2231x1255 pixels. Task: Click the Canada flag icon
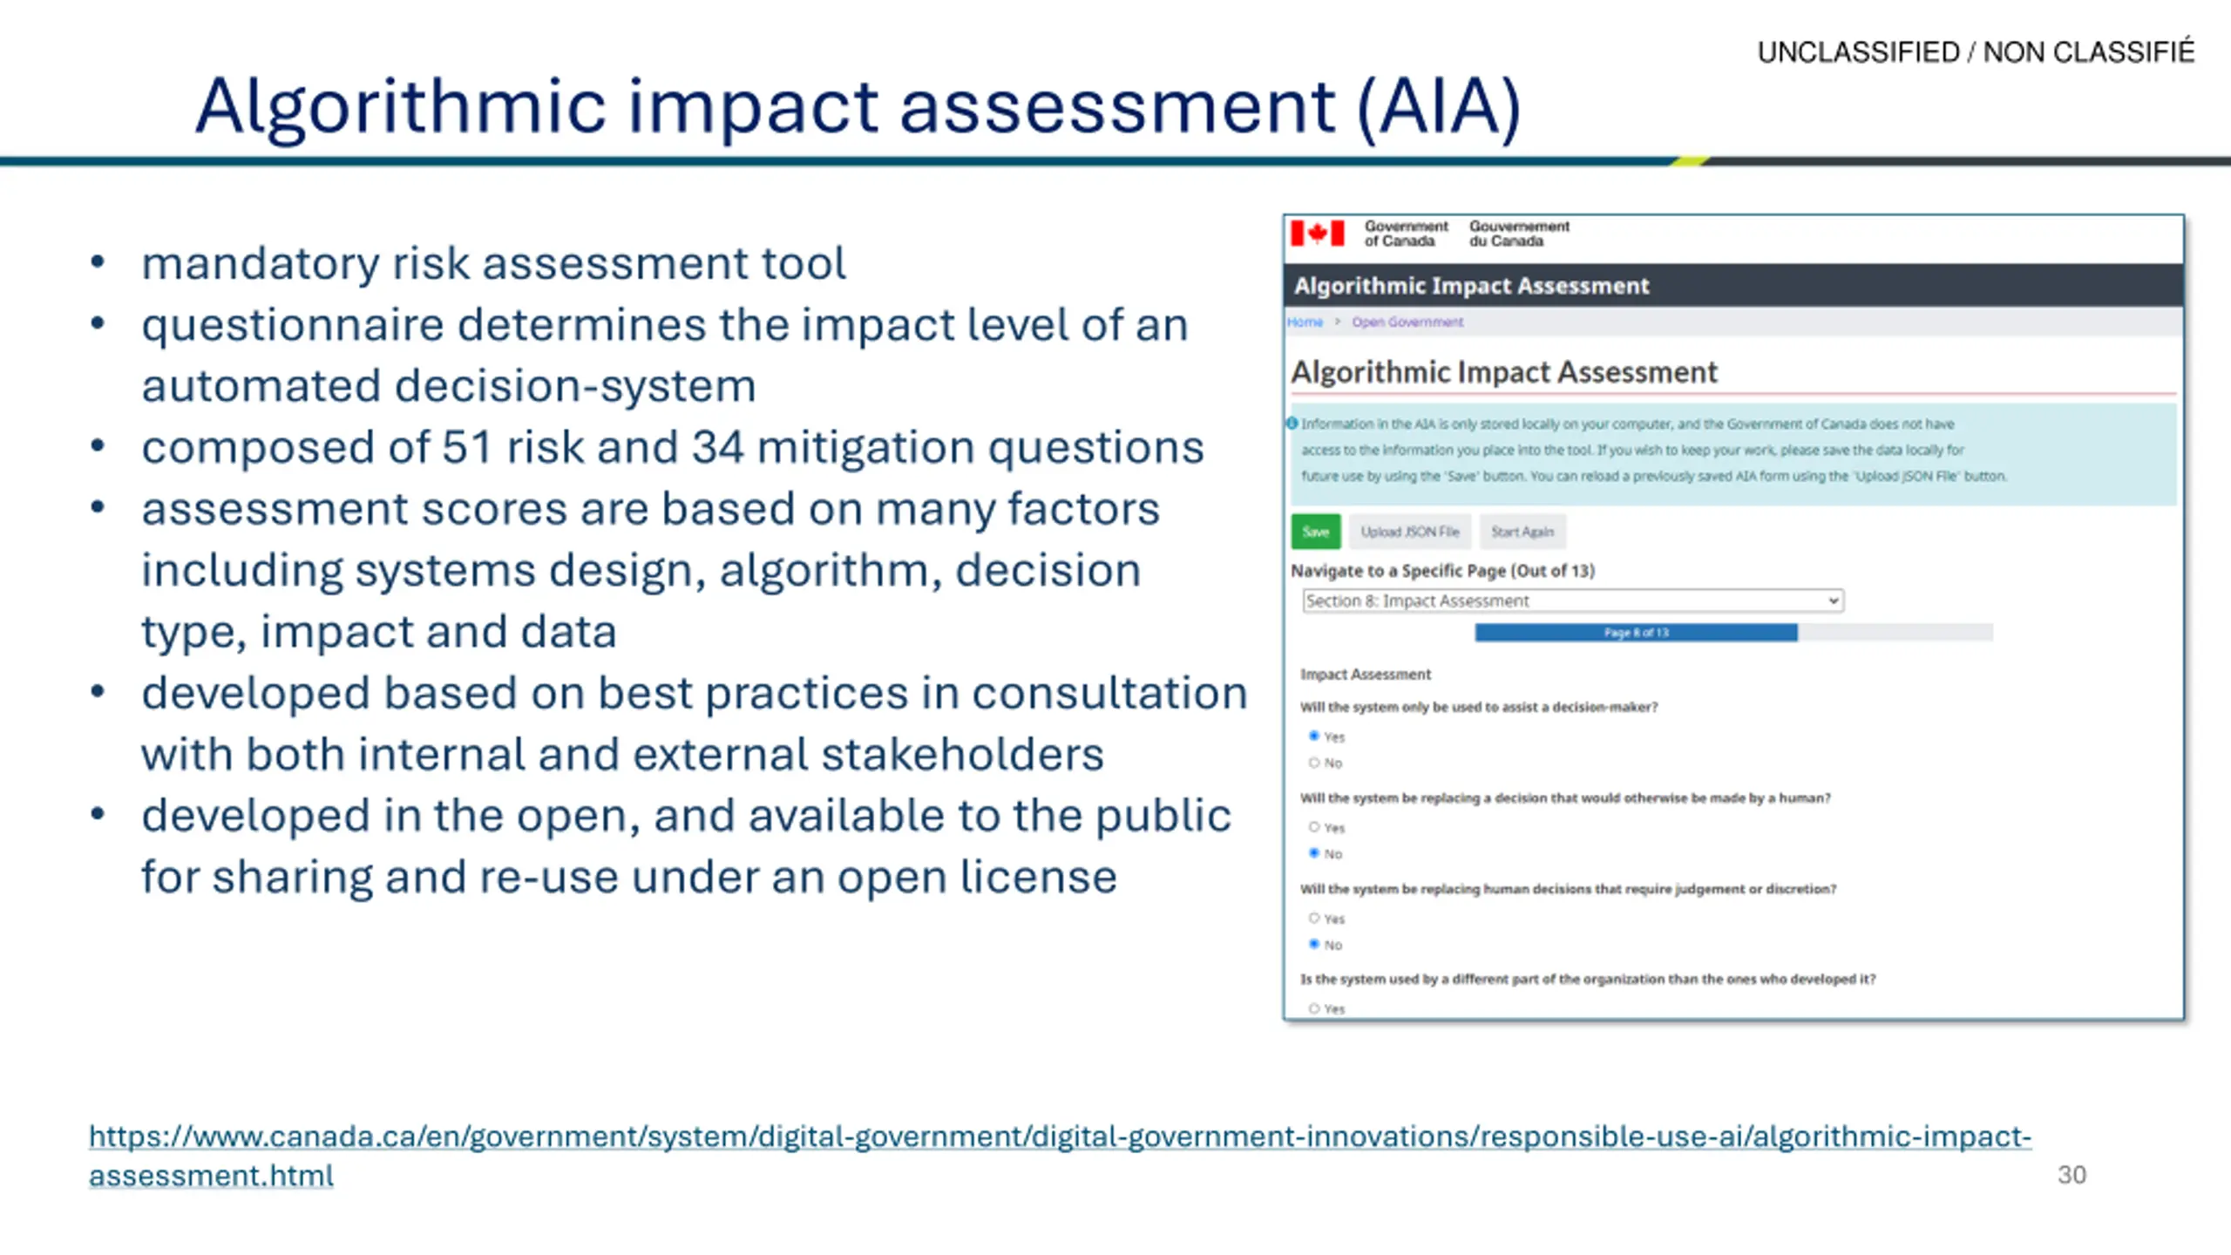tap(1317, 234)
